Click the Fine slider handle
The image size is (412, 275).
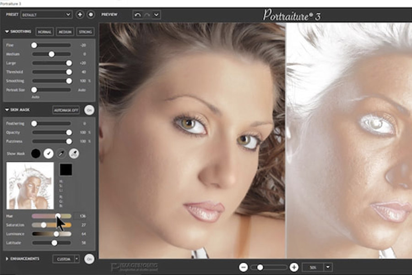point(34,45)
